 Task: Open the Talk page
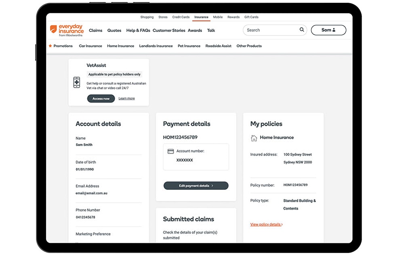[211, 30]
